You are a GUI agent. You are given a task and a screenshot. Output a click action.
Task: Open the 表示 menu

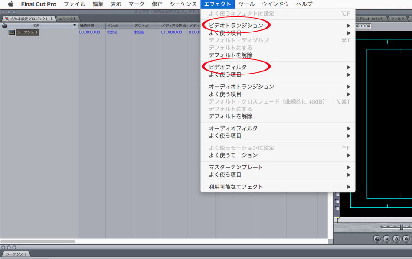point(116,4)
